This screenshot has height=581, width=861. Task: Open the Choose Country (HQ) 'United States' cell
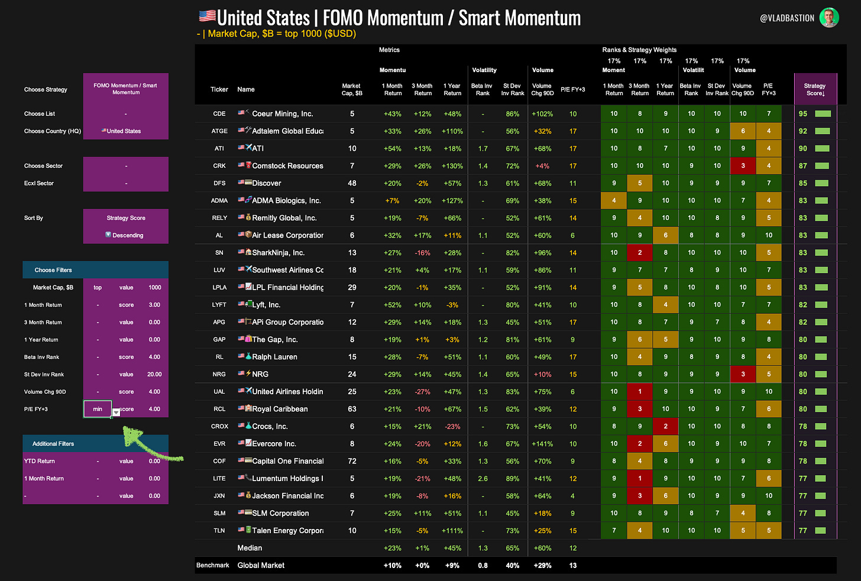[x=125, y=131]
